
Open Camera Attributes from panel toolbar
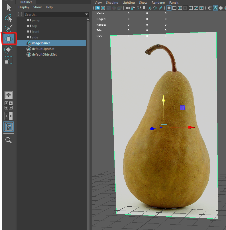139,8
